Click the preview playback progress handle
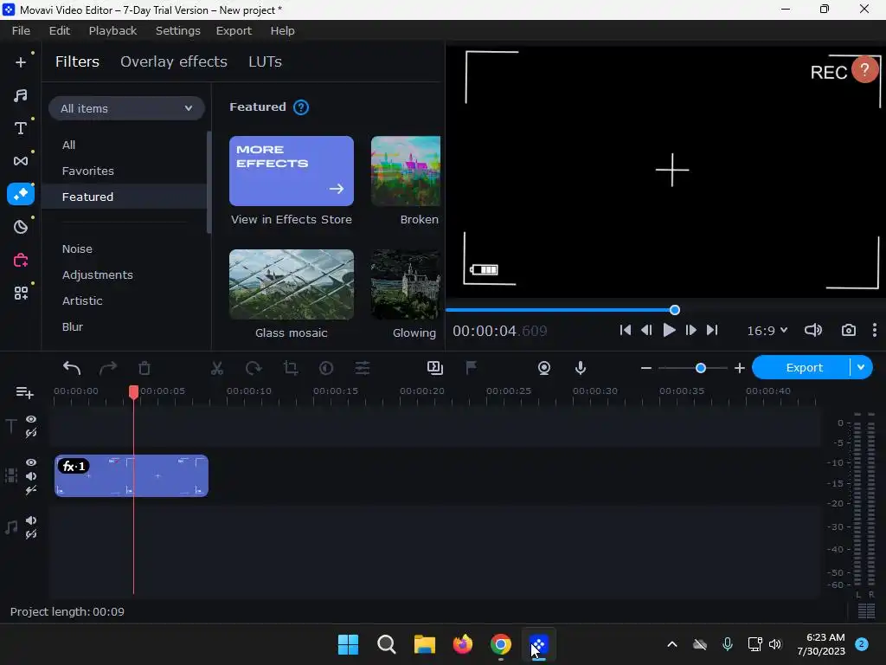 (675, 310)
